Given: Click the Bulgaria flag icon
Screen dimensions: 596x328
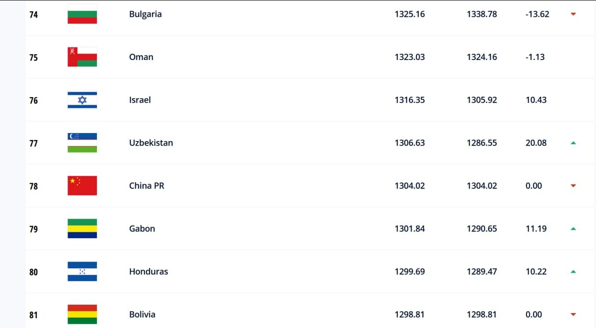Looking at the screenshot, I should click(82, 14).
